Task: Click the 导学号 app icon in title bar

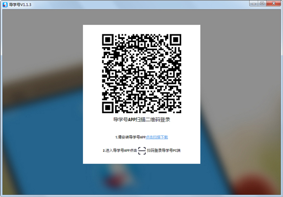Action: click(5, 5)
